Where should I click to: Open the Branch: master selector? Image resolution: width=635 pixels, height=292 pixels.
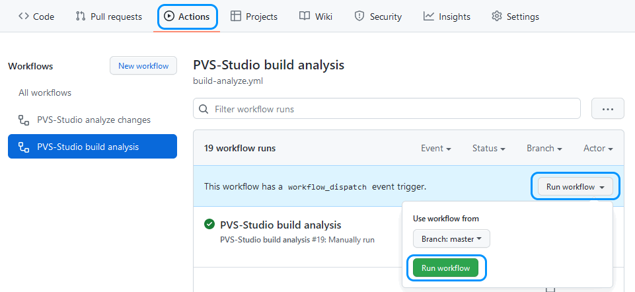(x=451, y=239)
